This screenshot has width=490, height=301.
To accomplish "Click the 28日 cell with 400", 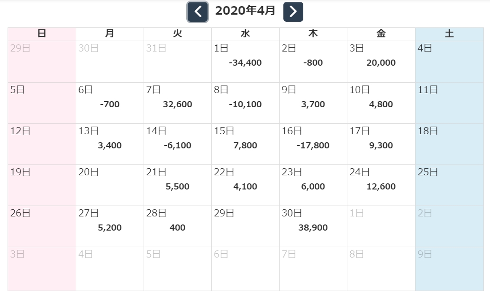I will coord(177,227).
